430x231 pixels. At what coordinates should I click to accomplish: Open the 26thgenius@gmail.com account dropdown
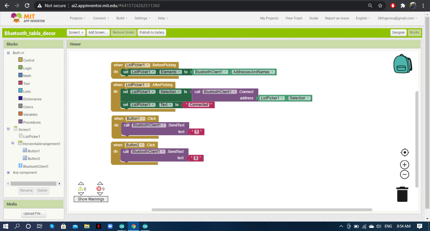pos(397,18)
